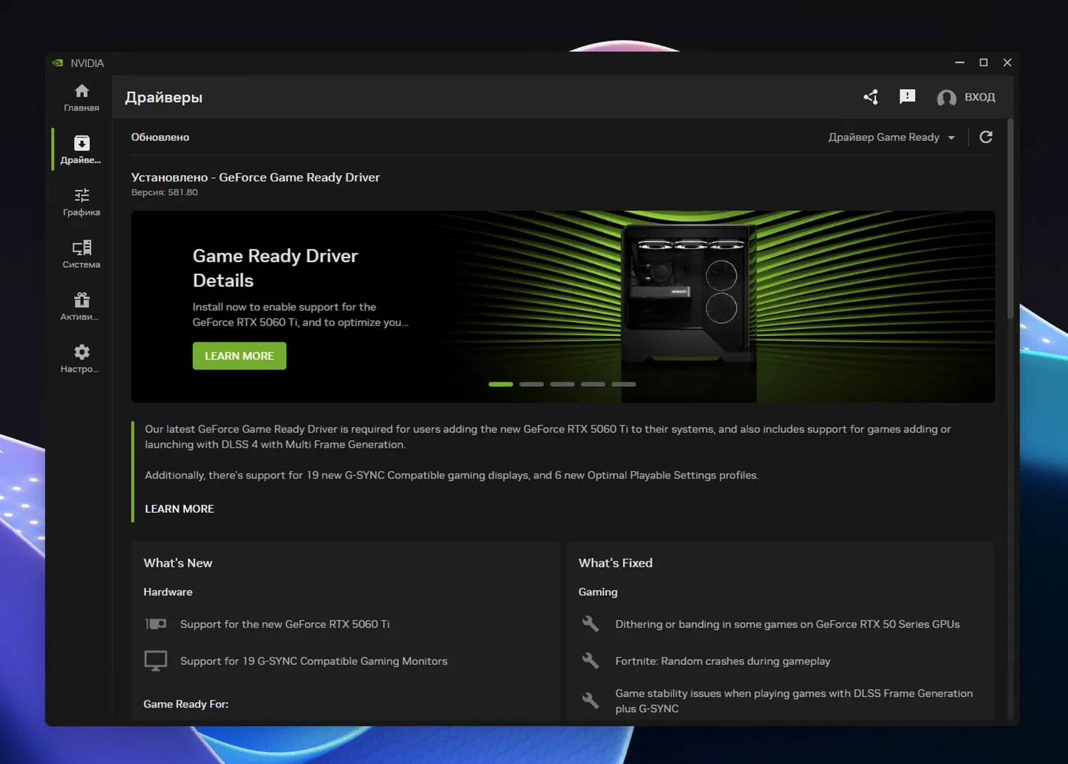Image resolution: width=1068 pixels, height=764 pixels.
Task: Refresh driver updates with reload icon
Action: tap(985, 137)
